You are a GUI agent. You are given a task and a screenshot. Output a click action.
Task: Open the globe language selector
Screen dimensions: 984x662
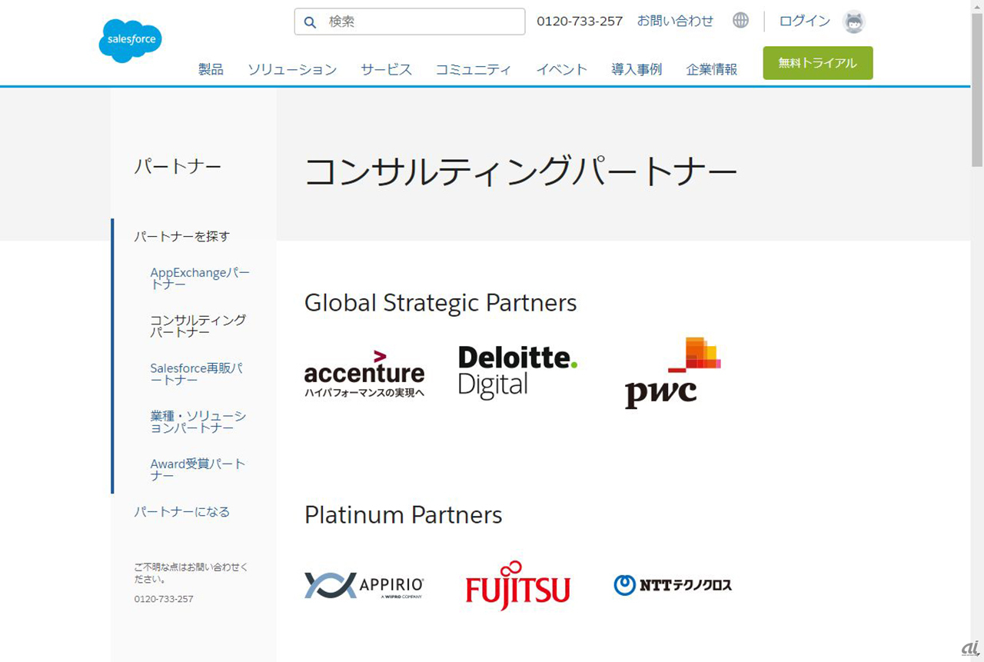point(740,21)
